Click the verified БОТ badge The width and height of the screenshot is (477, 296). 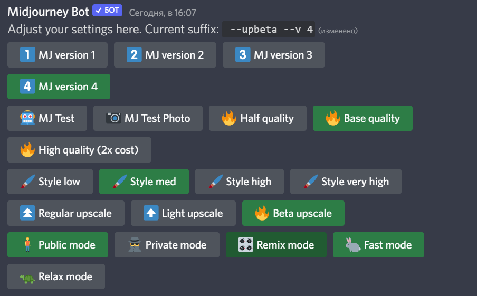108,11
